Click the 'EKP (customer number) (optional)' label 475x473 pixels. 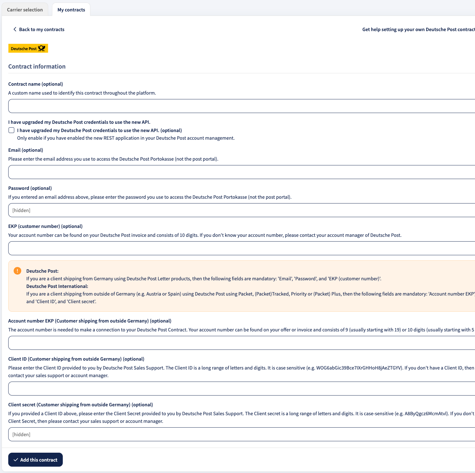click(x=45, y=226)
